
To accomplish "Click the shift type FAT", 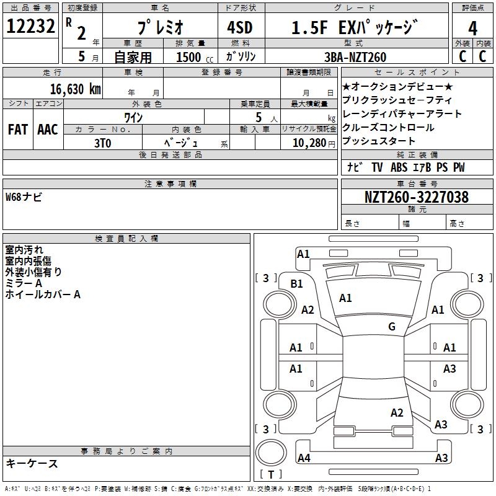I will tap(18, 130).
